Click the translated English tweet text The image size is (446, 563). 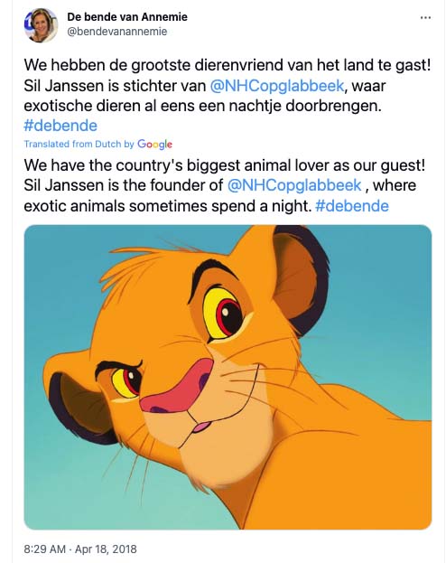225,185
